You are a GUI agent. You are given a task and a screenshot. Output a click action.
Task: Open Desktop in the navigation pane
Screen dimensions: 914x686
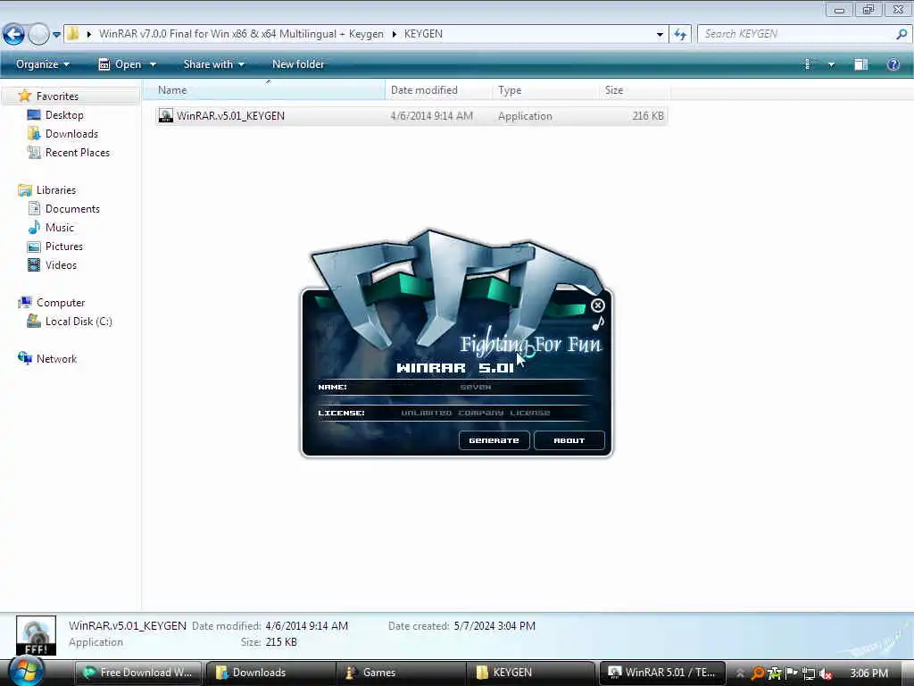pos(64,115)
